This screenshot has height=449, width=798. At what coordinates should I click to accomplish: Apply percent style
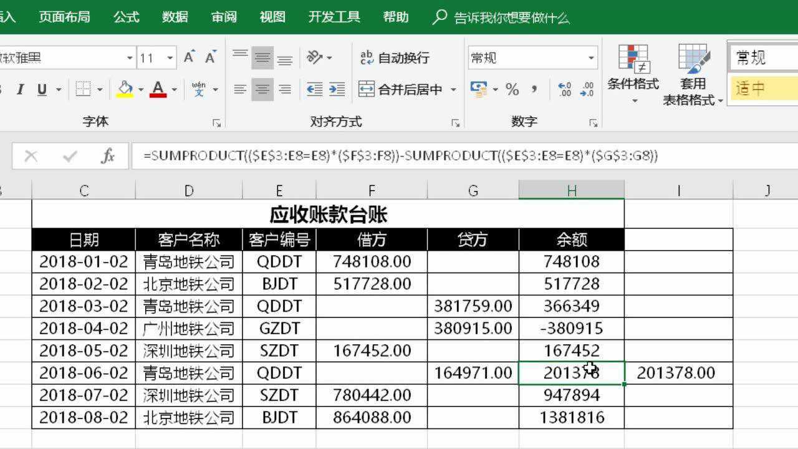(x=512, y=90)
